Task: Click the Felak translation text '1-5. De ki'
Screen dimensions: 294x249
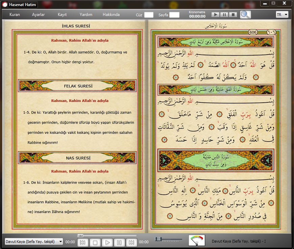Action: coord(79,127)
